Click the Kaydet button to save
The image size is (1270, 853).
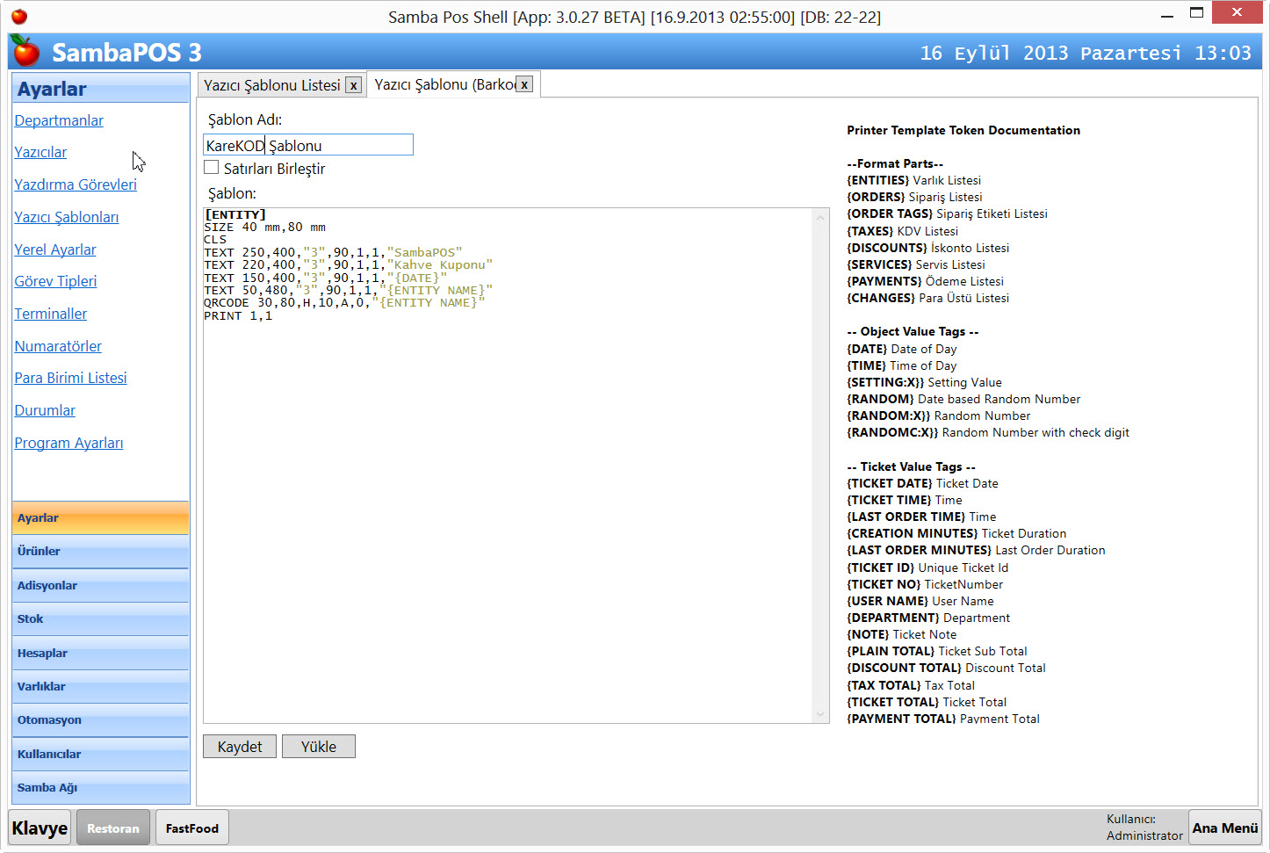[240, 747]
